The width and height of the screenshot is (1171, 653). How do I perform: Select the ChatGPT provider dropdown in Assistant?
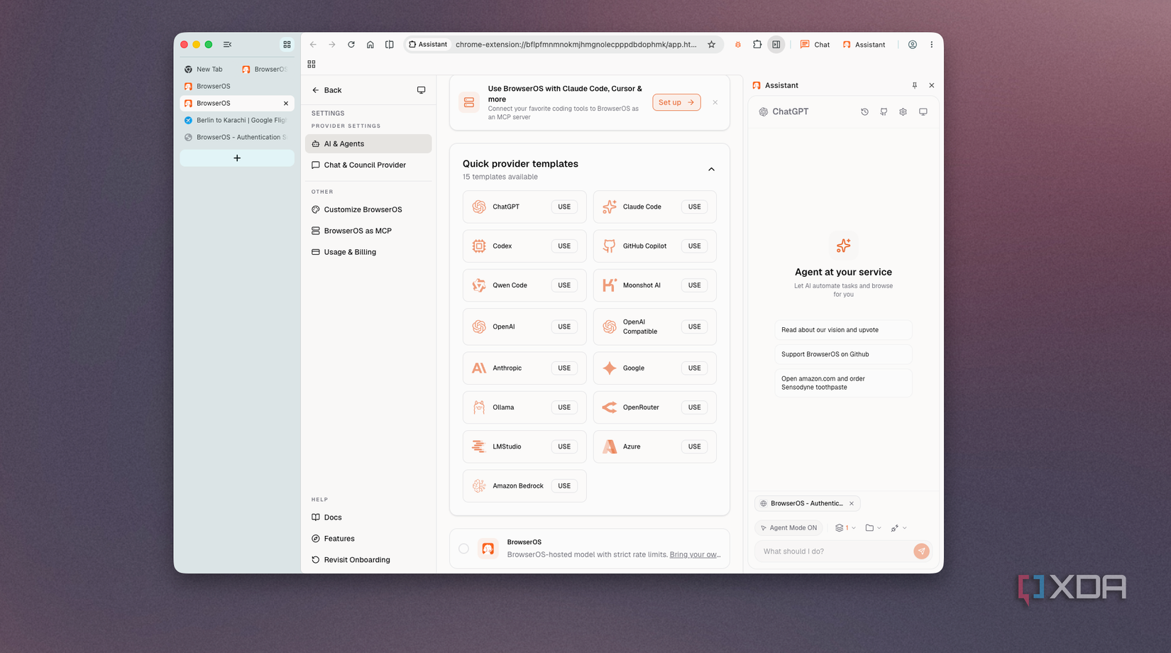(x=784, y=112)
